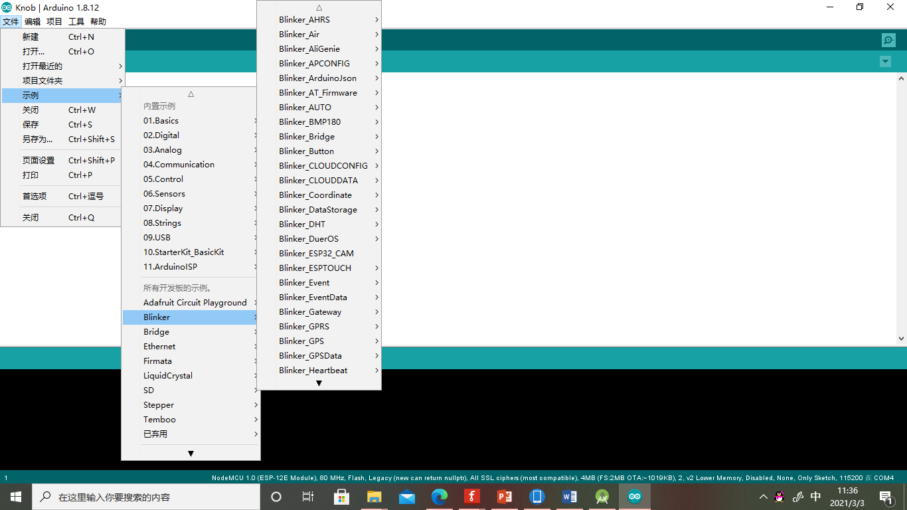Launch Firefox from the taskbar
907x510 pixels.
[x=471, y=496]
